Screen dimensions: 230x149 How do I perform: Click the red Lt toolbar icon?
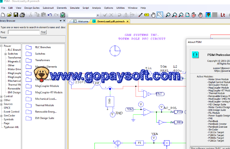(x=223, y=15)
